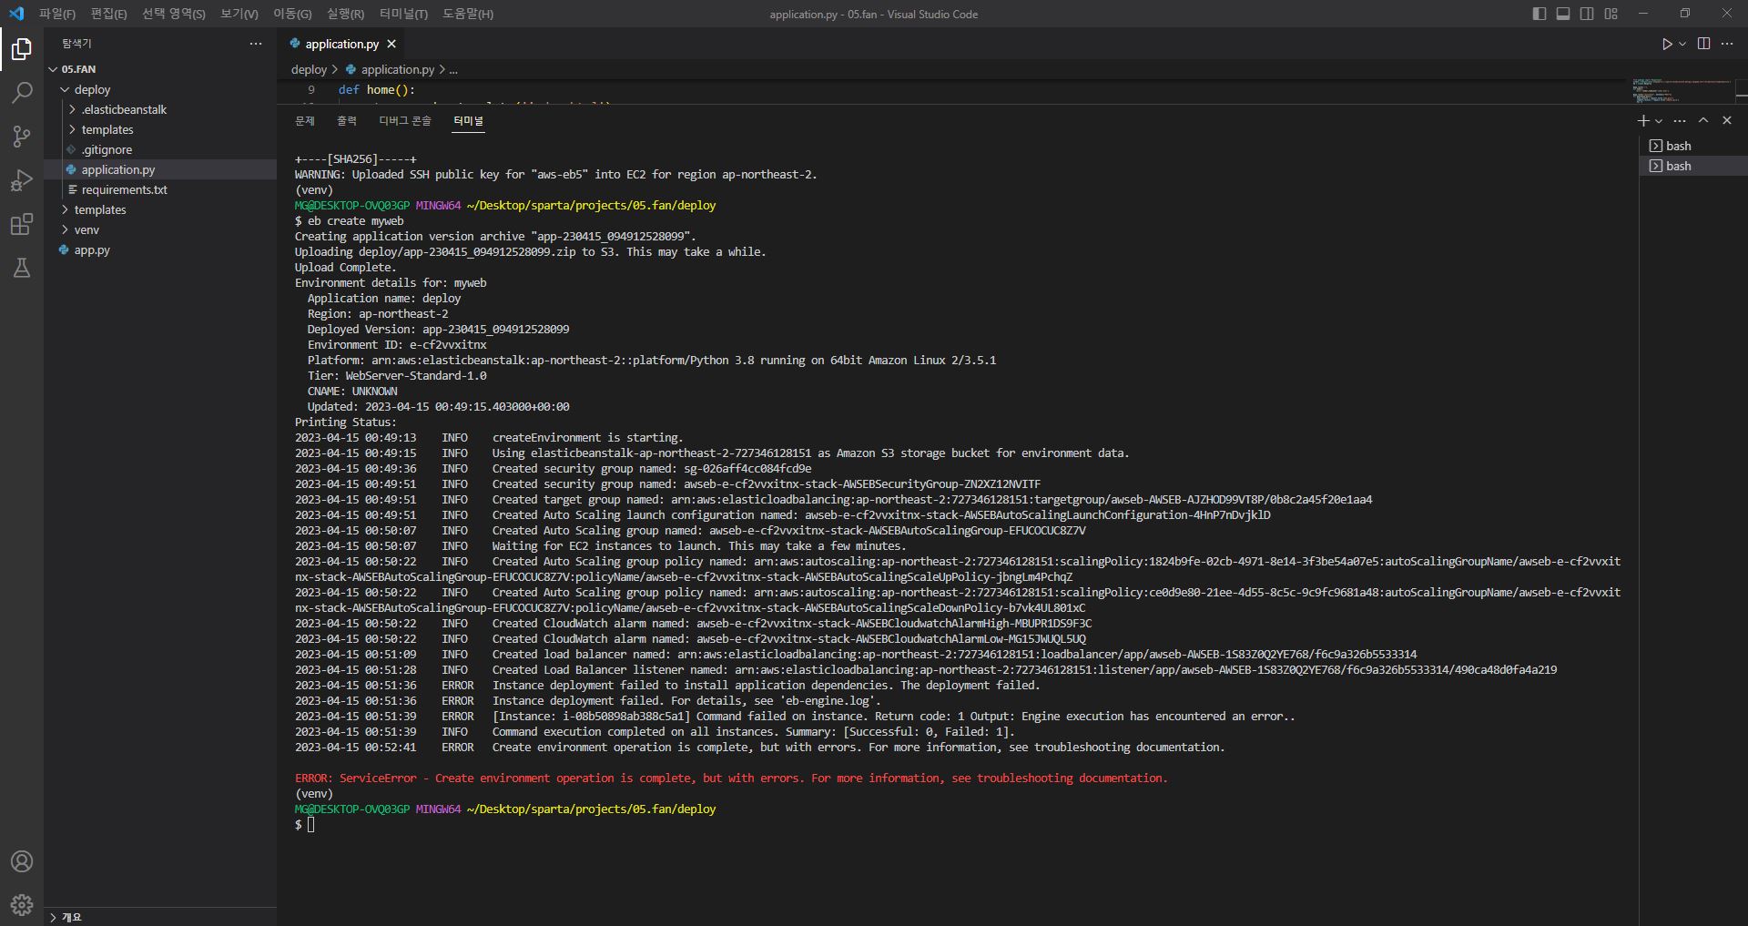Switch to the 출력 panel tab
Viewport: 1748px width, 926px height.
[347, 120]
